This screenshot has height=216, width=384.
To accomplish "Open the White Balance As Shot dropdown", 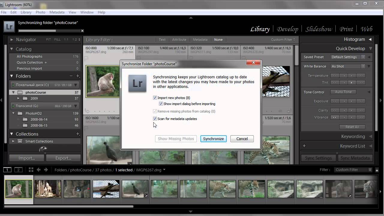I will click(x=348, y=66).
